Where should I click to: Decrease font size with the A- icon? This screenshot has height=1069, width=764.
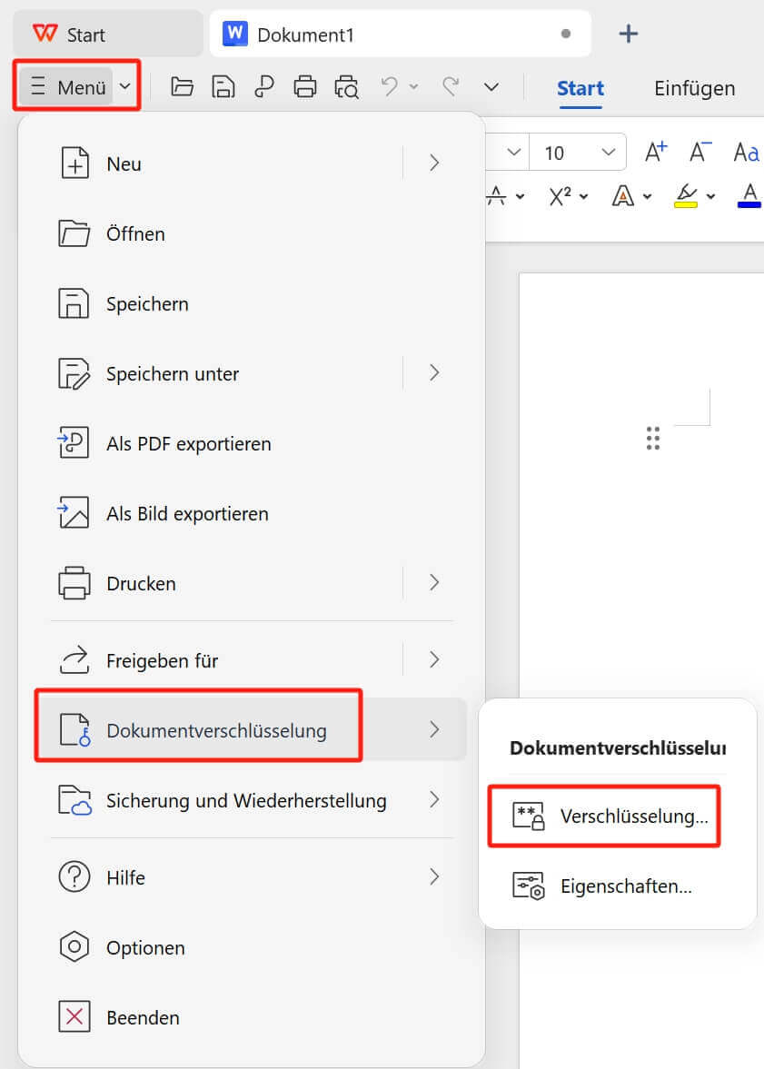coord(699,152)
